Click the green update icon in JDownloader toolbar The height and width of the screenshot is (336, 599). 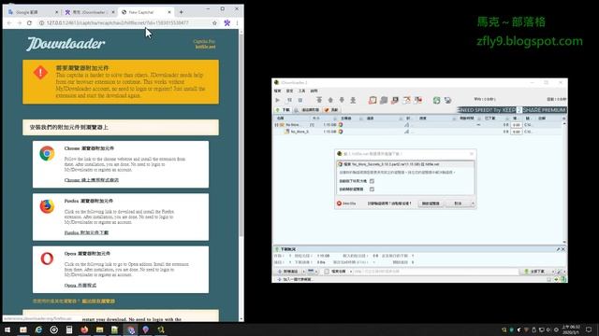coord(436,100)
